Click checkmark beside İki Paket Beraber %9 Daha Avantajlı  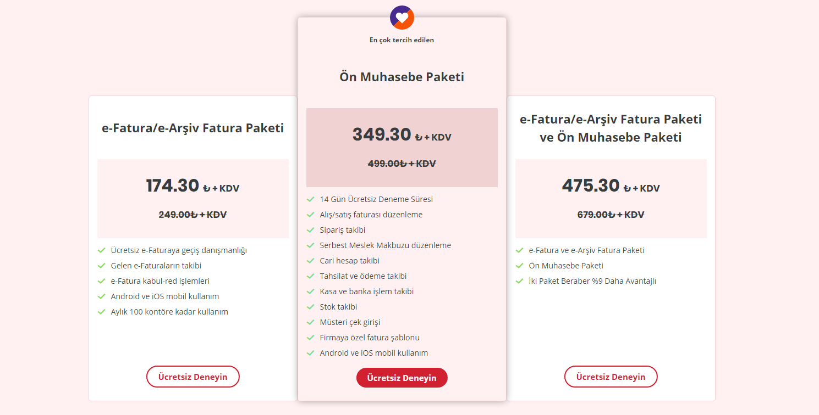click(519, 281)
